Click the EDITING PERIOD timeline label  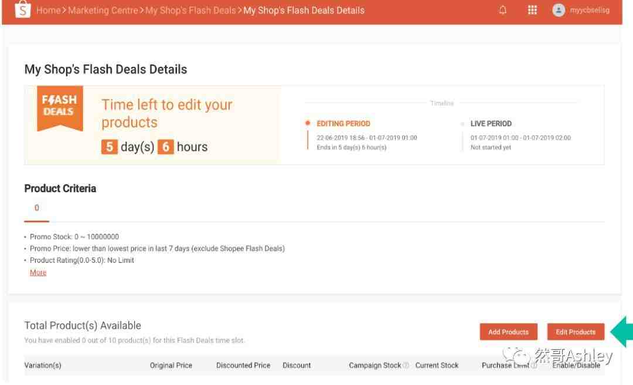coord(343,124)
